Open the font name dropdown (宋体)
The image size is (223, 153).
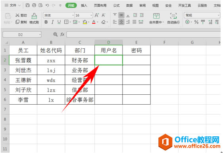click(73, 15)
